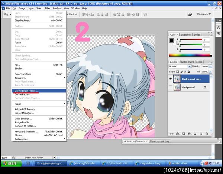223x174 pixels.
Task: Expand the Preferences submenu
Action: click(x=39, y=139)
